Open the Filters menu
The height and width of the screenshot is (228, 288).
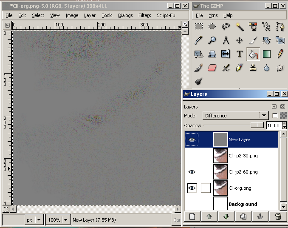point(144,15)
